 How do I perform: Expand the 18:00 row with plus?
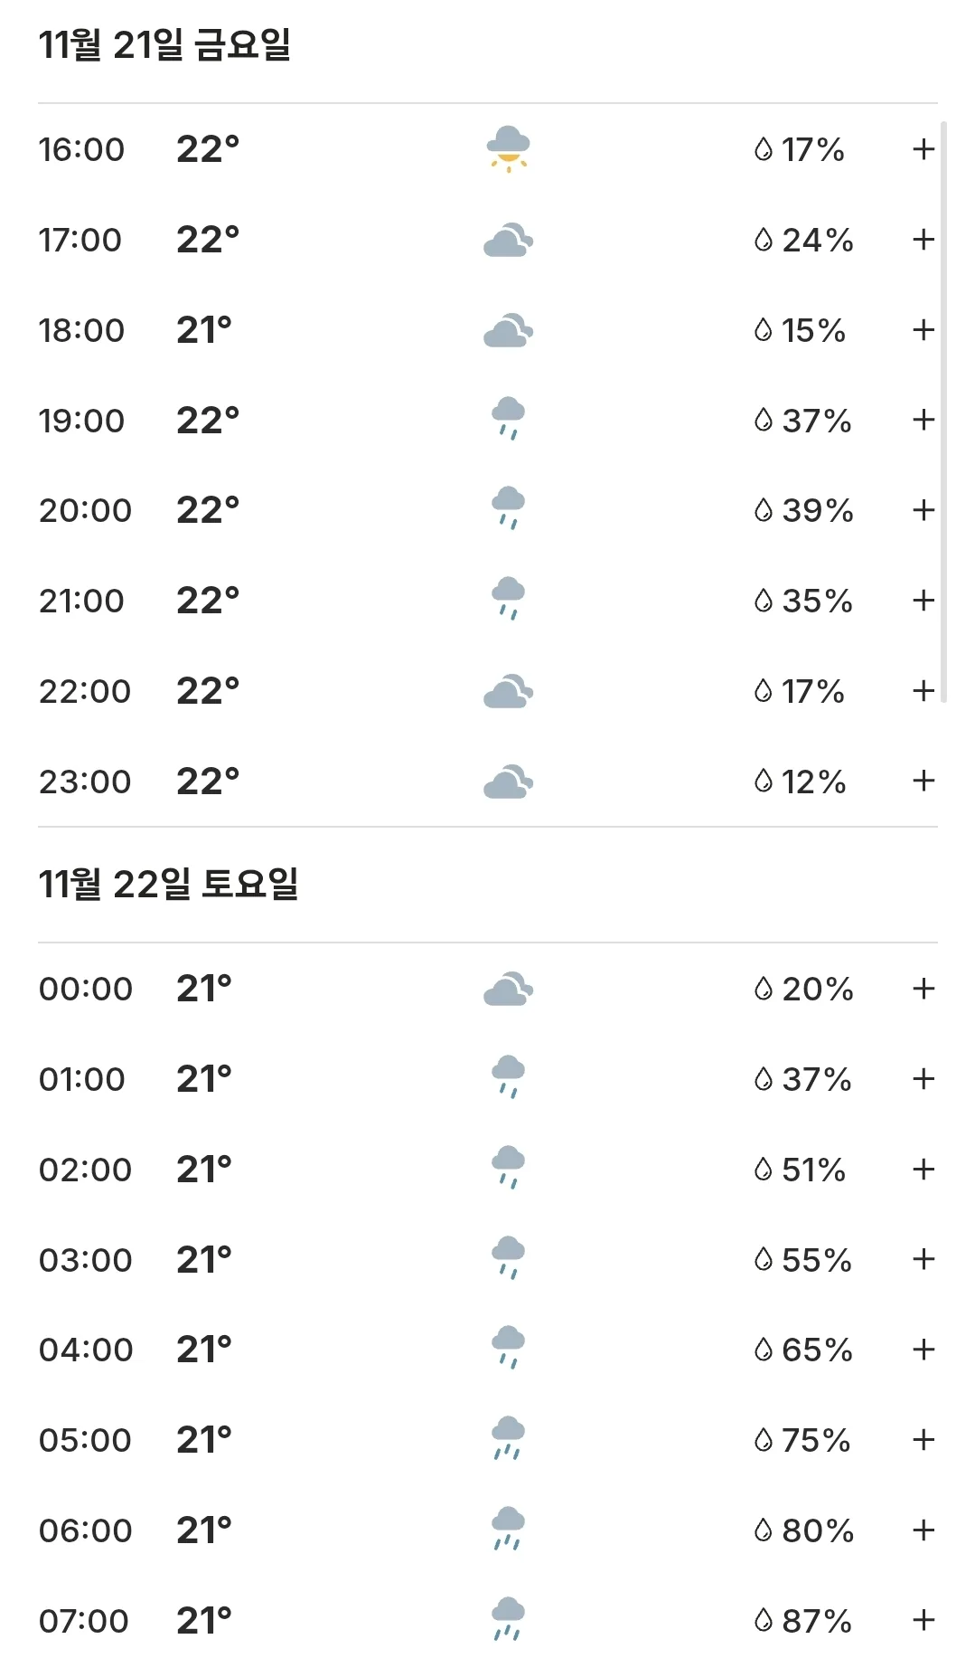(923, 330)
